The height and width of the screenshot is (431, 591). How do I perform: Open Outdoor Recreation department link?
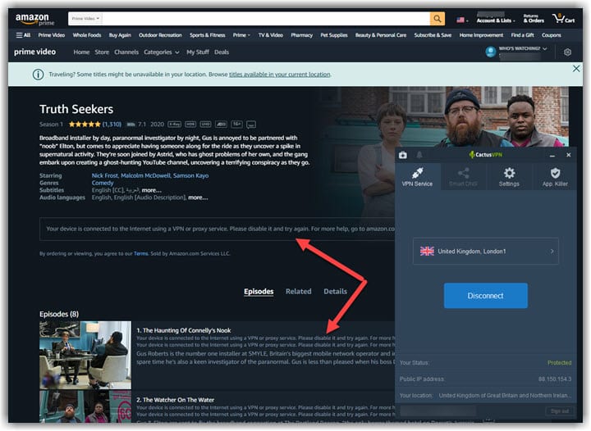click(160, 35)
